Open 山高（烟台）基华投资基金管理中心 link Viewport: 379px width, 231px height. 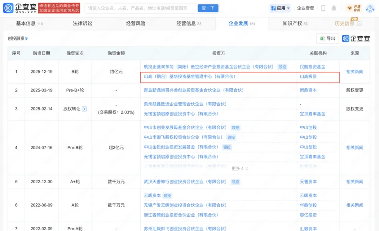click(x=189, y=76)
